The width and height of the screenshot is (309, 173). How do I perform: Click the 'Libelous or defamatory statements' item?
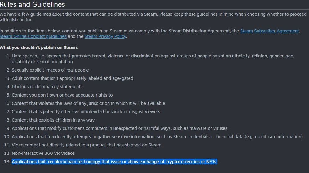47,87
